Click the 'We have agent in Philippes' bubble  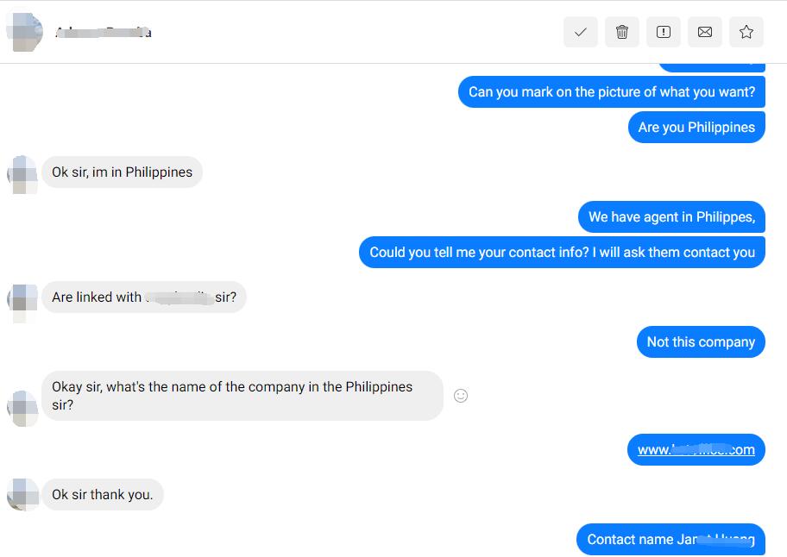pos(671,217)
